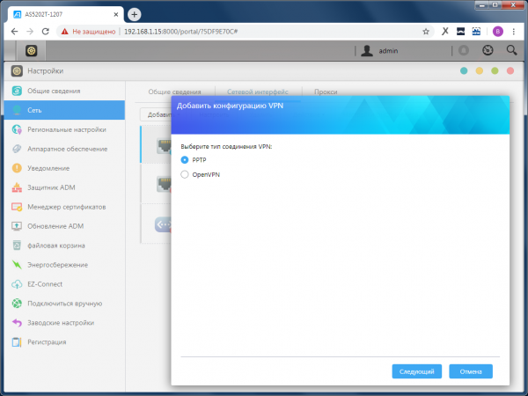Click the Следующий button
This screenshot has width=528, height=396.
click(x=416, y=371)
